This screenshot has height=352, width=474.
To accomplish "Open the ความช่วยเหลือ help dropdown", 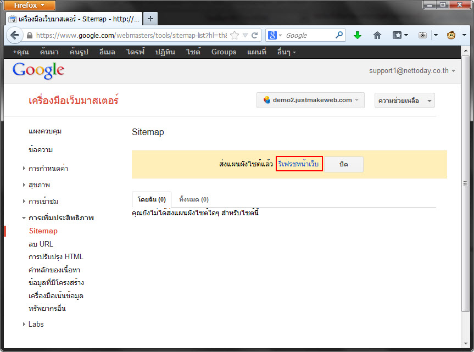I will click(x=404, y=100).
